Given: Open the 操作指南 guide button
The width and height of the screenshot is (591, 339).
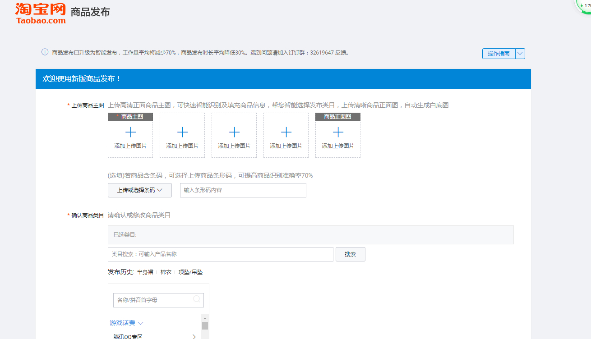Looking at the screenshot, I should point(499,53).
